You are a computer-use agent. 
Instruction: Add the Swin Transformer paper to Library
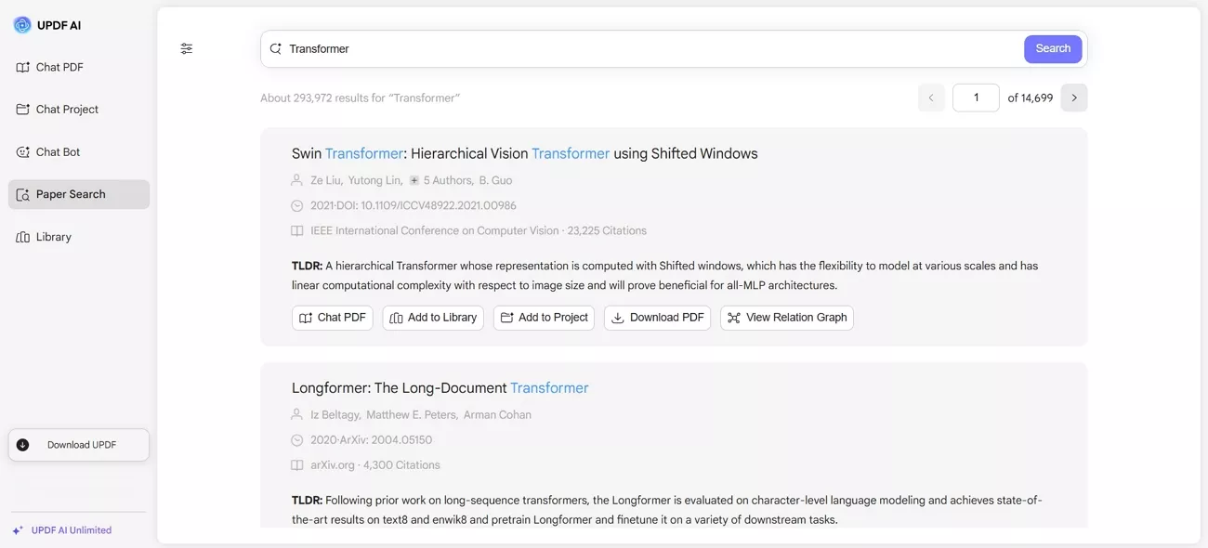[x=433, y=317]
